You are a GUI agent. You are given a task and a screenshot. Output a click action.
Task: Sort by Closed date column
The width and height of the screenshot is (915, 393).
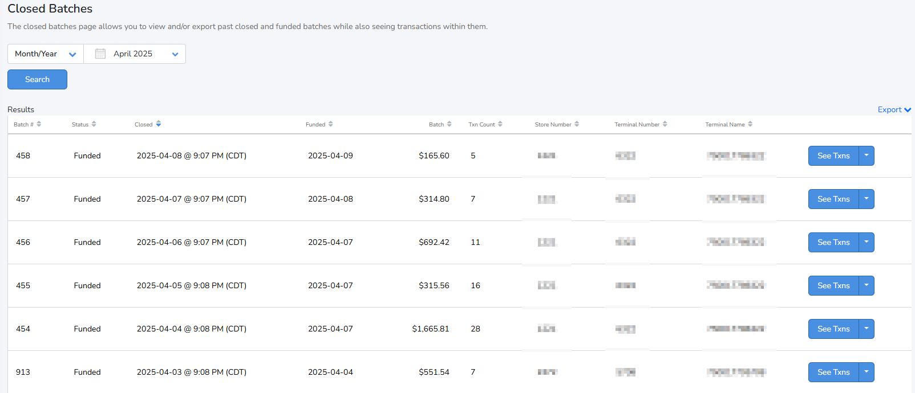(148, 124)
